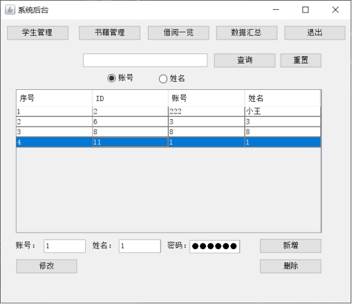
Task: Select the 姓名 radio button
Action: tap(163, 79)
